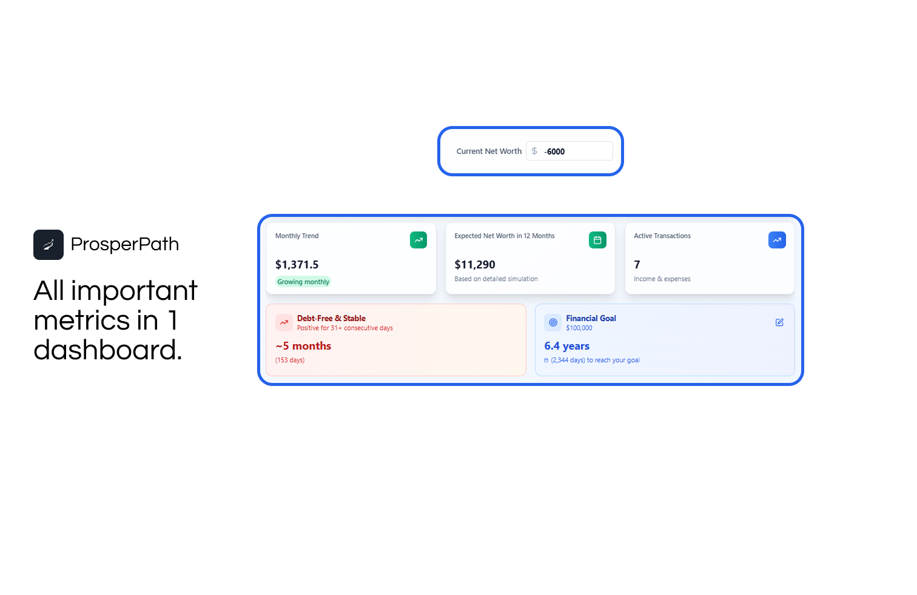Click the Financial Goal target icon
This screenshot has height=595, width=917.
coord(553,322)
